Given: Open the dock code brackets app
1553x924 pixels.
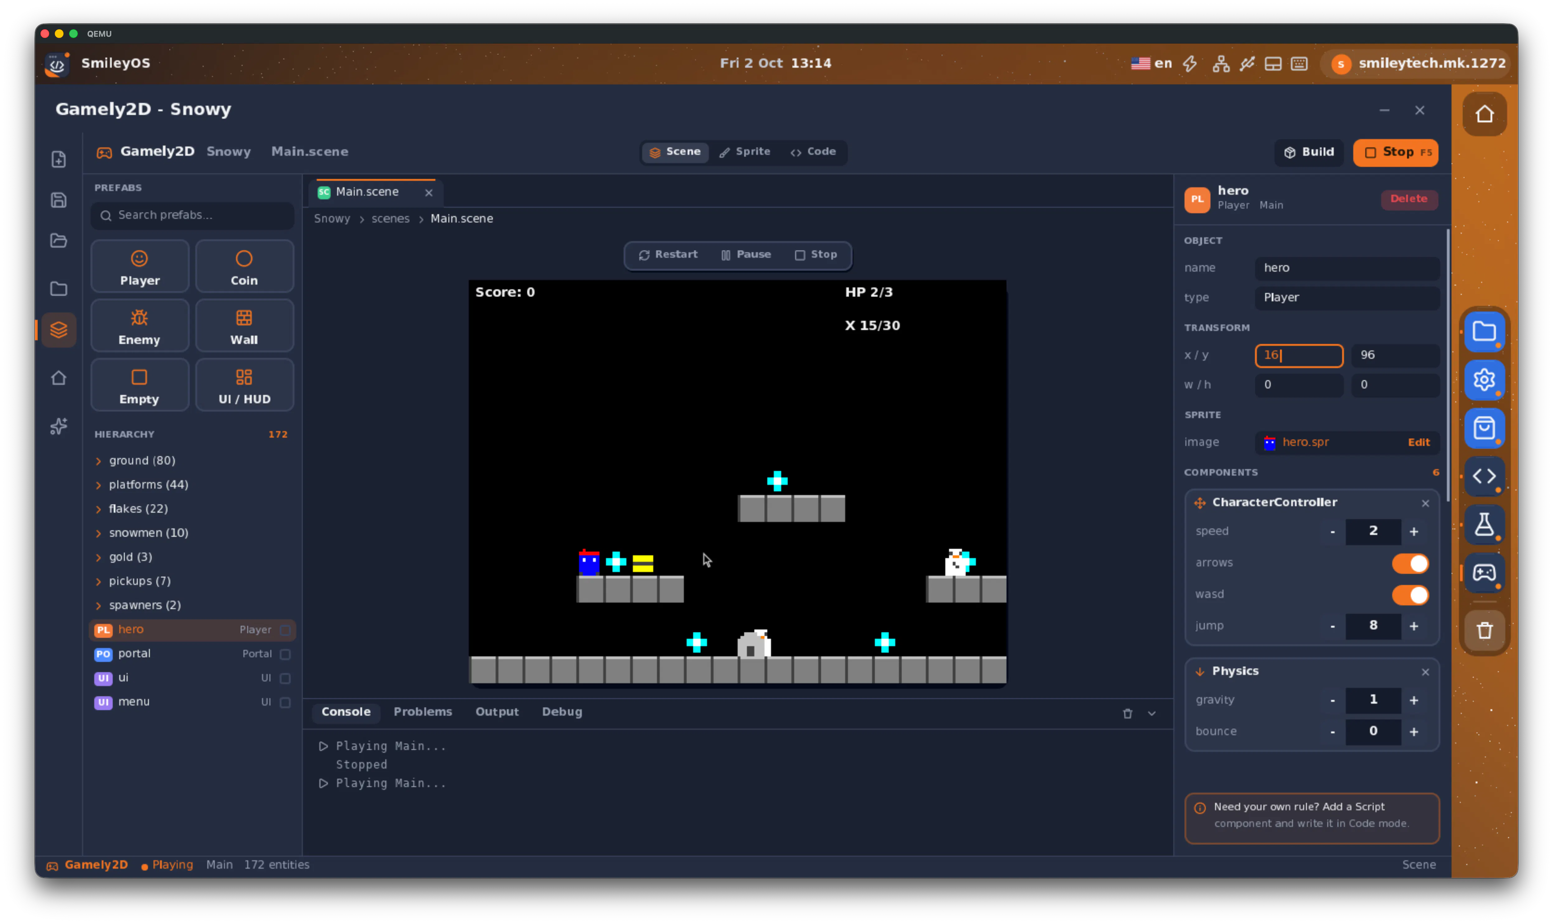Looking at the screenshot, I should tap(1484, 476).
